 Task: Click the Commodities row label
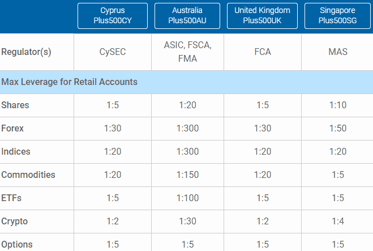point(28,175)
